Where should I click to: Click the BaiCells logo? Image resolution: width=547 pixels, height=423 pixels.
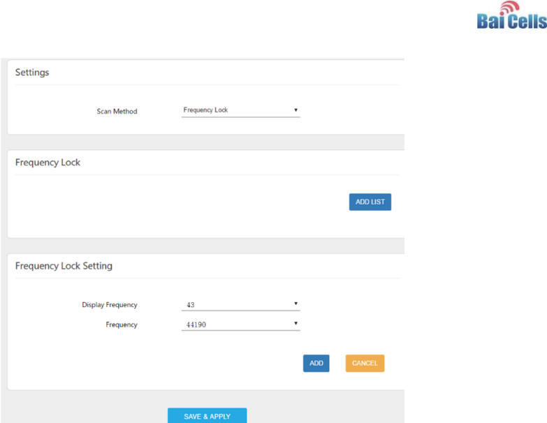[x=512, y=15]
